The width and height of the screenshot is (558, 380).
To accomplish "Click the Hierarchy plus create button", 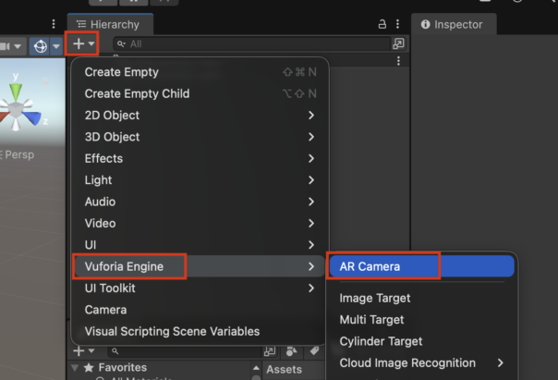I will click(x=83, y=43).
